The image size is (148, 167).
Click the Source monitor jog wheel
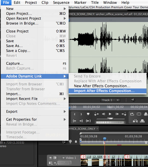[x=110, y=123]
